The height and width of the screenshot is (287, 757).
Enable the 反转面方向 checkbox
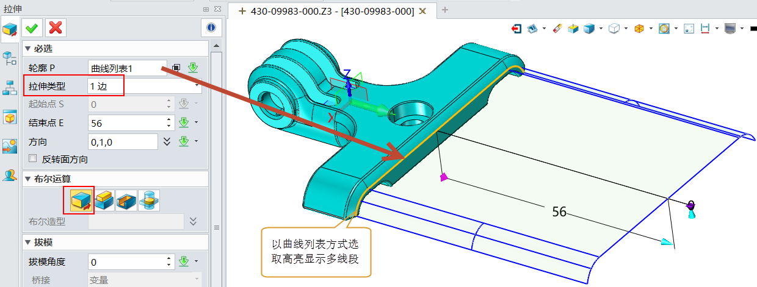click(34, 160)
